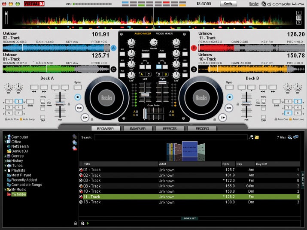Select the red deck B circle badge
Viewport: 307px width, 230px height.
click(194, 48)
